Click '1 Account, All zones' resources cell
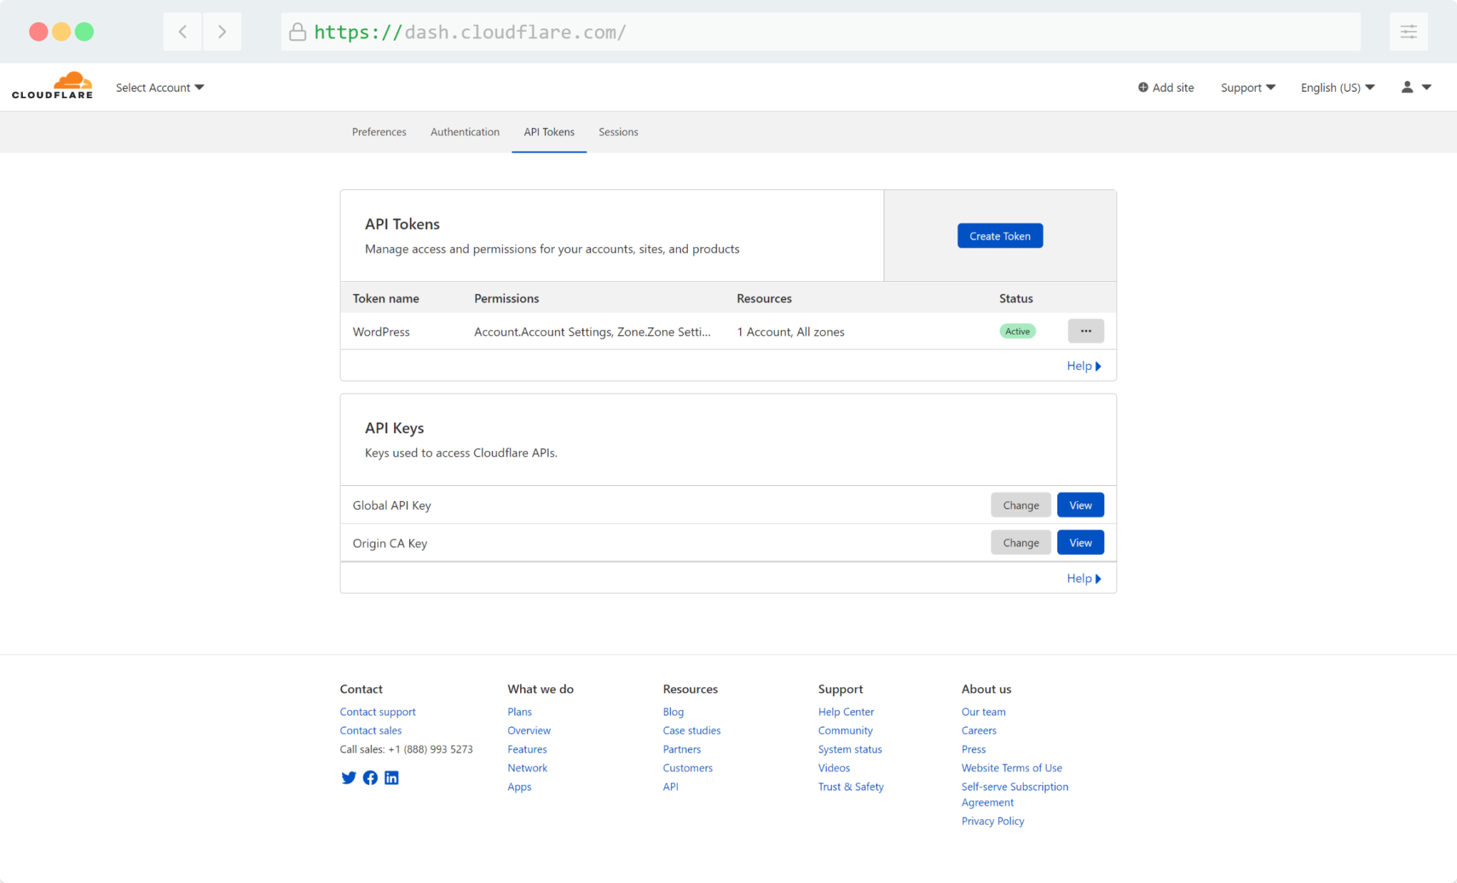This screenshot has width=1457, height=883. point(790,332)
